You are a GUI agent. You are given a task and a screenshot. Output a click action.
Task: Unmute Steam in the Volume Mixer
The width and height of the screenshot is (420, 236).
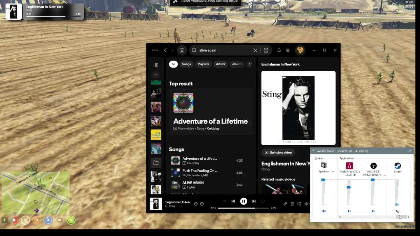(x=397, y=211)
